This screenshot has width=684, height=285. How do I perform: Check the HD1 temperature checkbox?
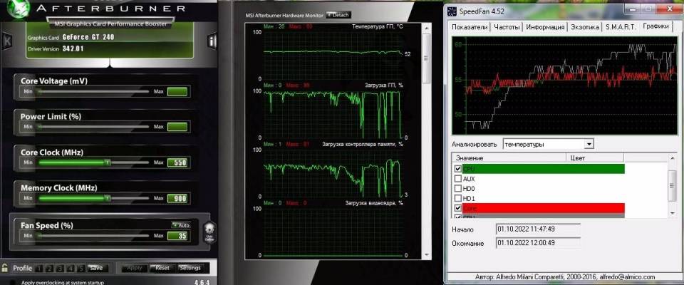457,199
